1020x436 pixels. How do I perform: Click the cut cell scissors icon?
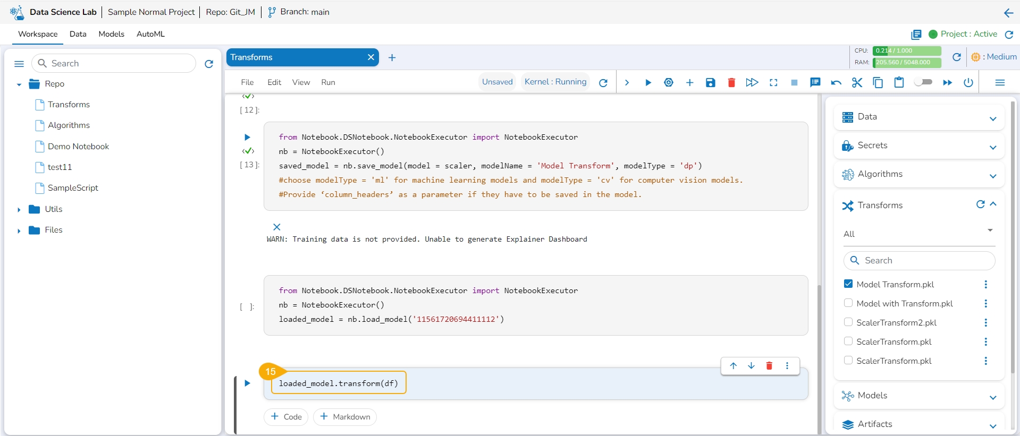click(857, 82)
